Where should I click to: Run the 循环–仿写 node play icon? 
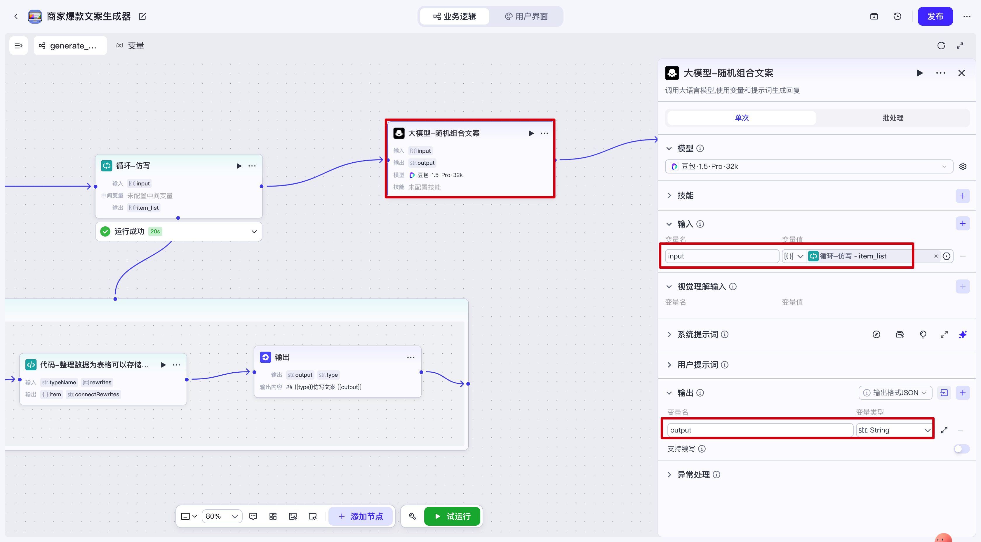coord(239,166)
